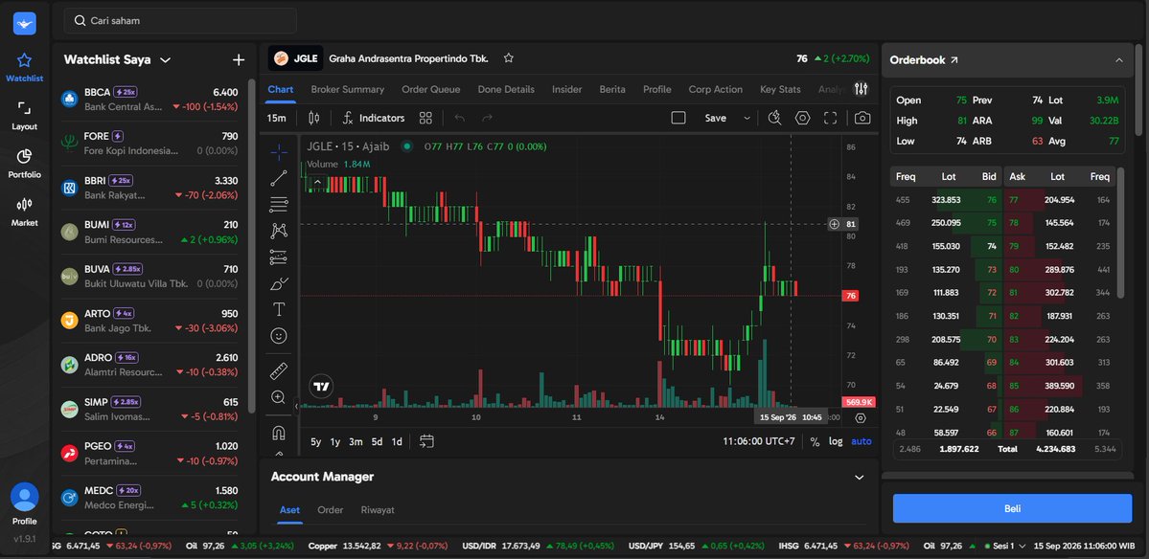Viewport: 1149px width, 559px height.
Task: Select the crosshair cursor tool
Action: tap(279, 152)
